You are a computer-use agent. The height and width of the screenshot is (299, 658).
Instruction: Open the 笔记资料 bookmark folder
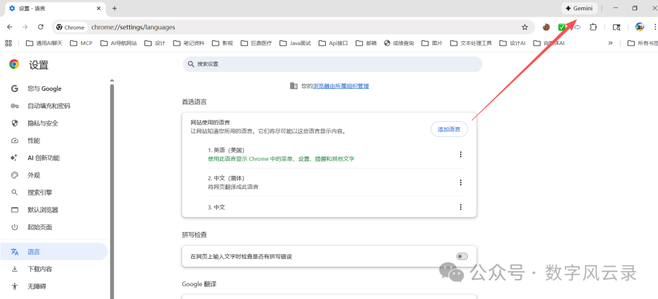188,43
